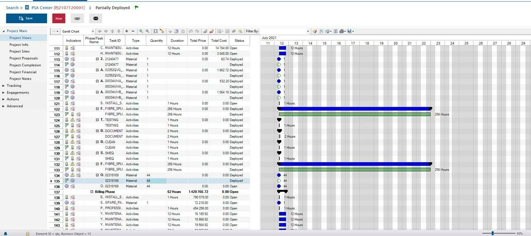Screen dimensions: 531x236
Task: Select row number 137
Action: pyautogui.click(x=57, y=192)
